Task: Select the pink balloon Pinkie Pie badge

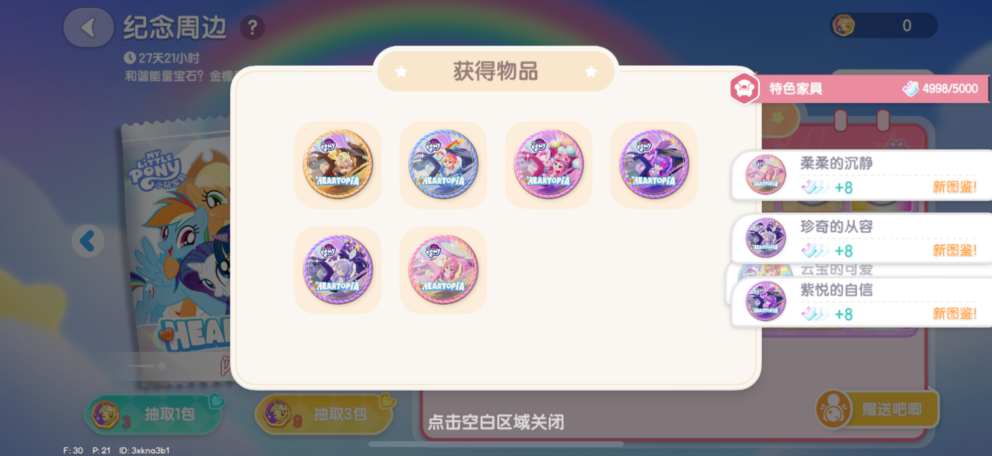Action: (549, 165)
